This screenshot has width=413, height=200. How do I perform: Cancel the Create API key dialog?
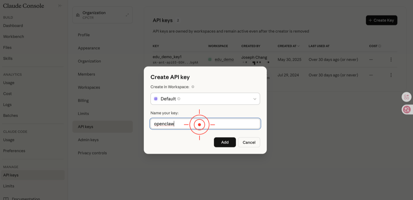[x=249, y=142]
